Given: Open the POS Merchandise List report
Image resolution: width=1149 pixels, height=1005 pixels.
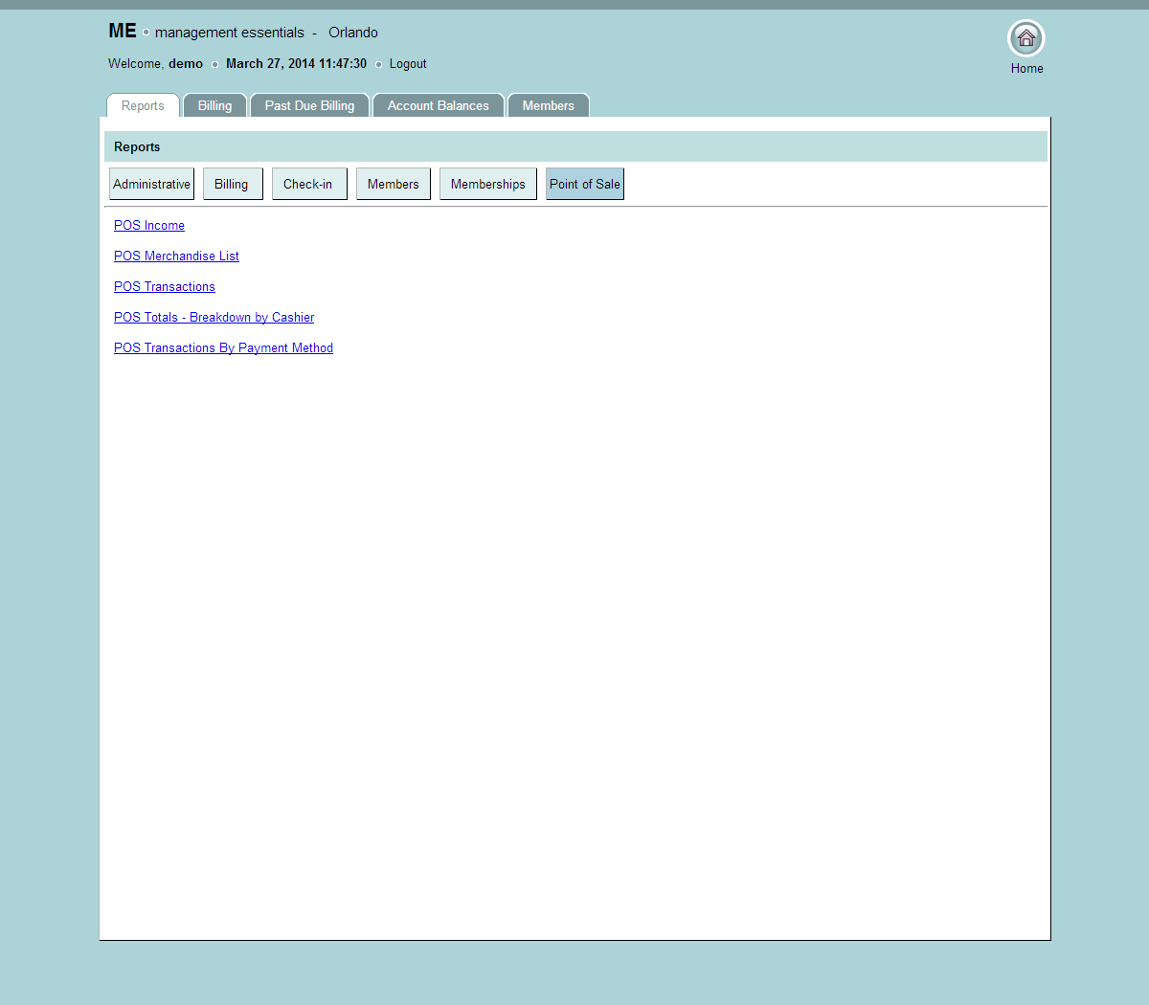Looking at the screenshot, I should pos(176,257).
